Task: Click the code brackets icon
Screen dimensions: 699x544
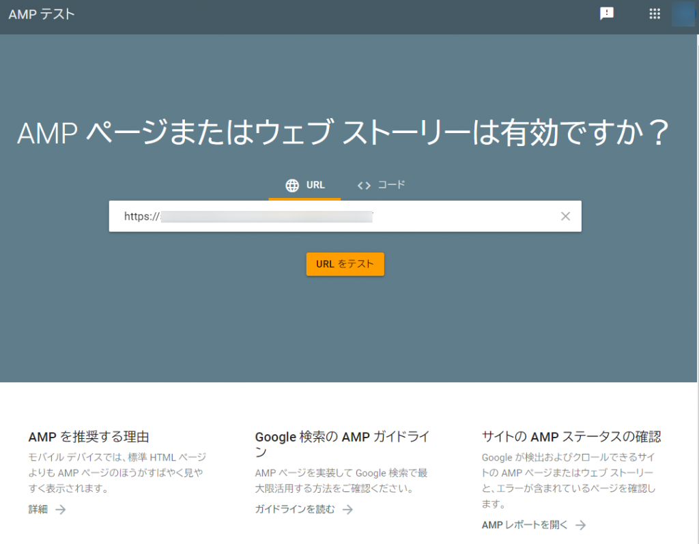Action: coord(364,186)
